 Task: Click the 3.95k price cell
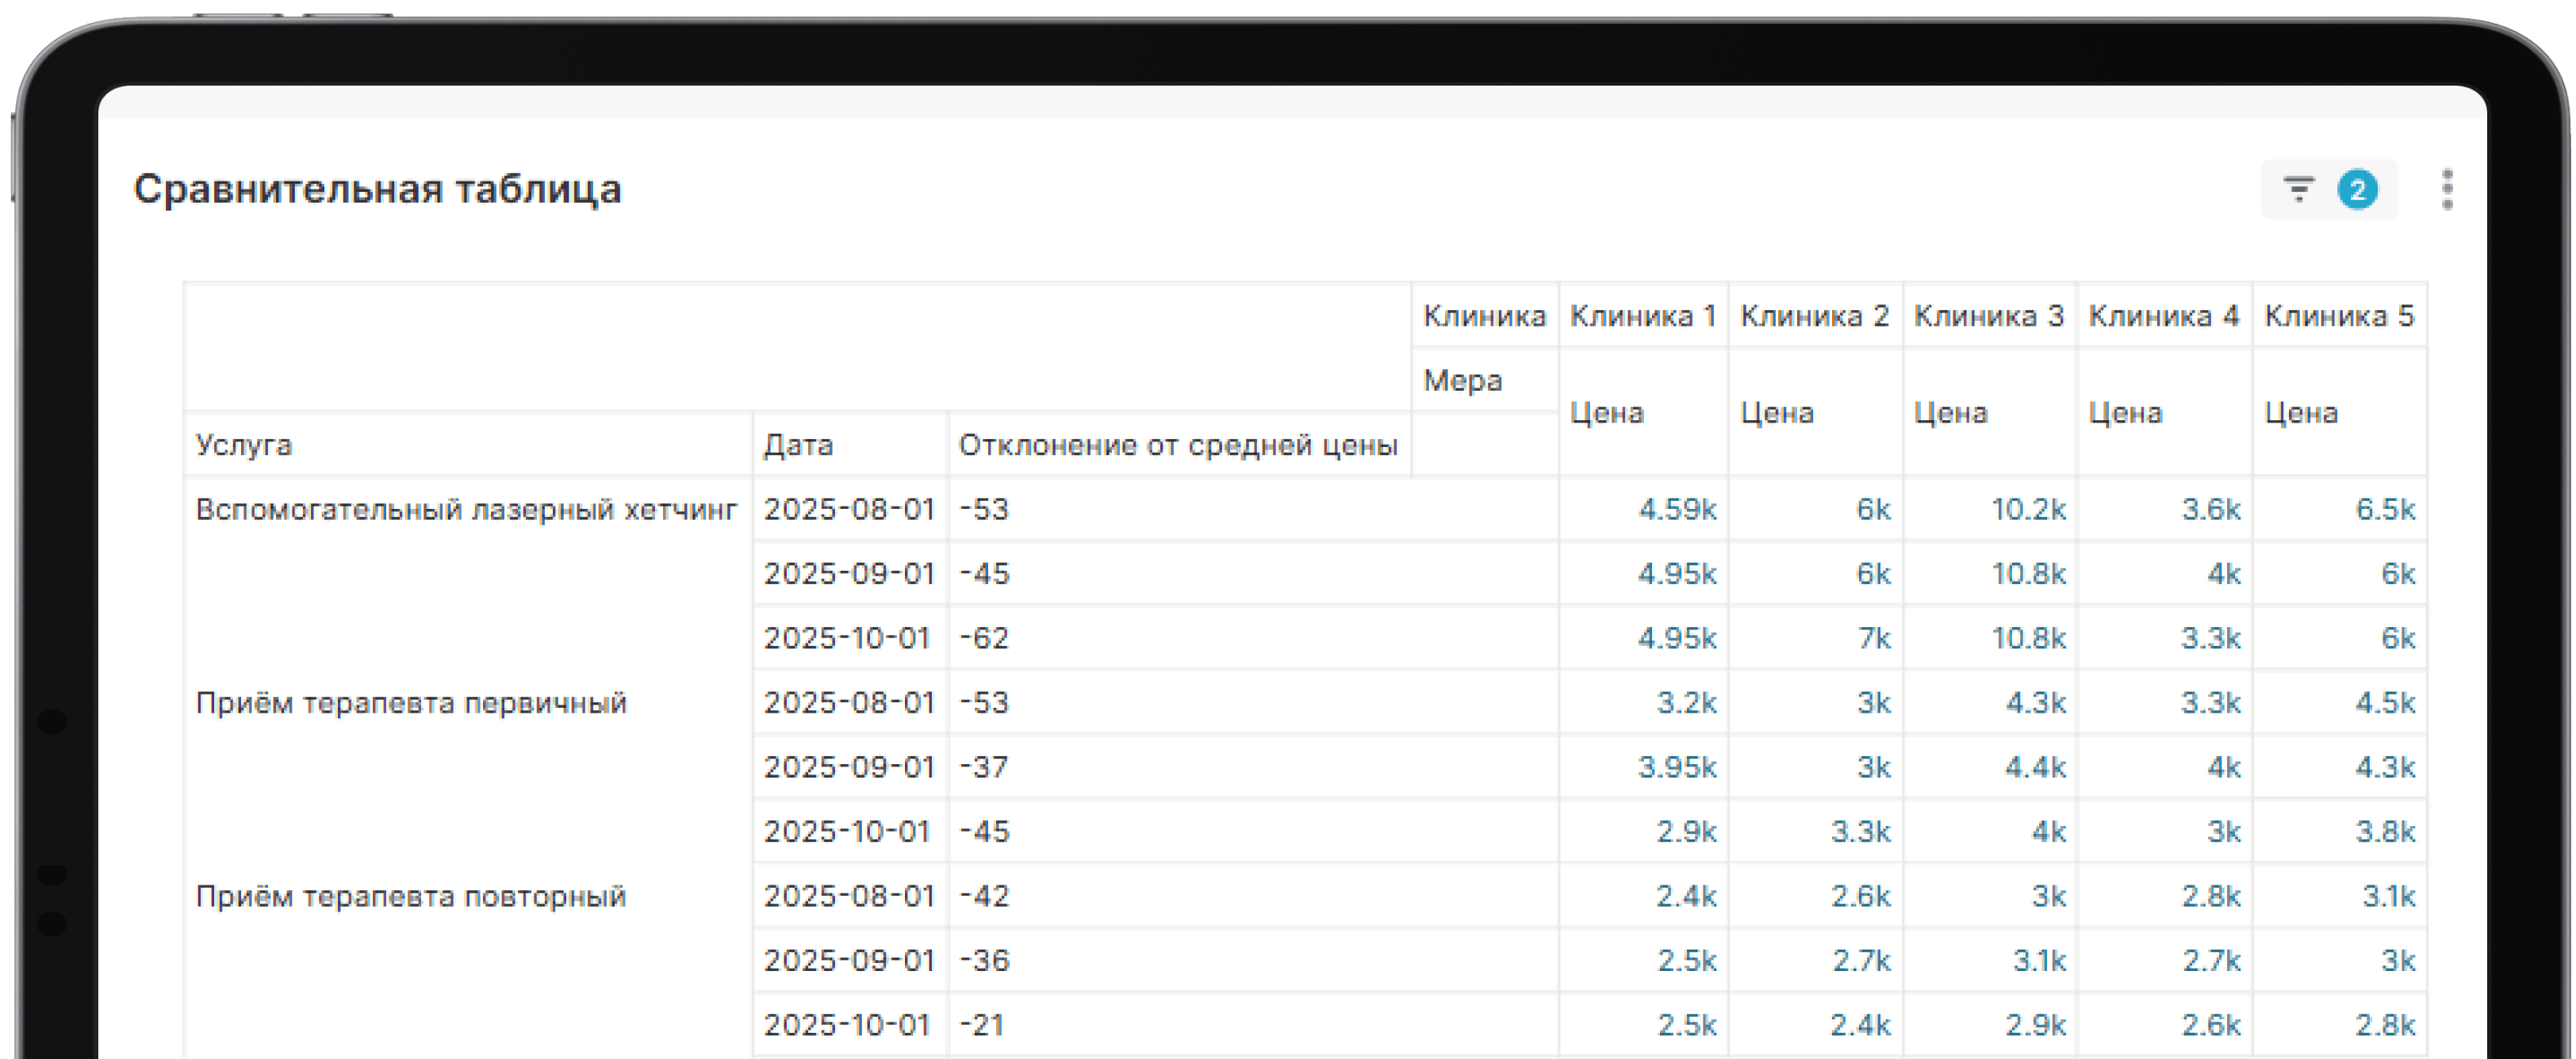click(1677, 767)
